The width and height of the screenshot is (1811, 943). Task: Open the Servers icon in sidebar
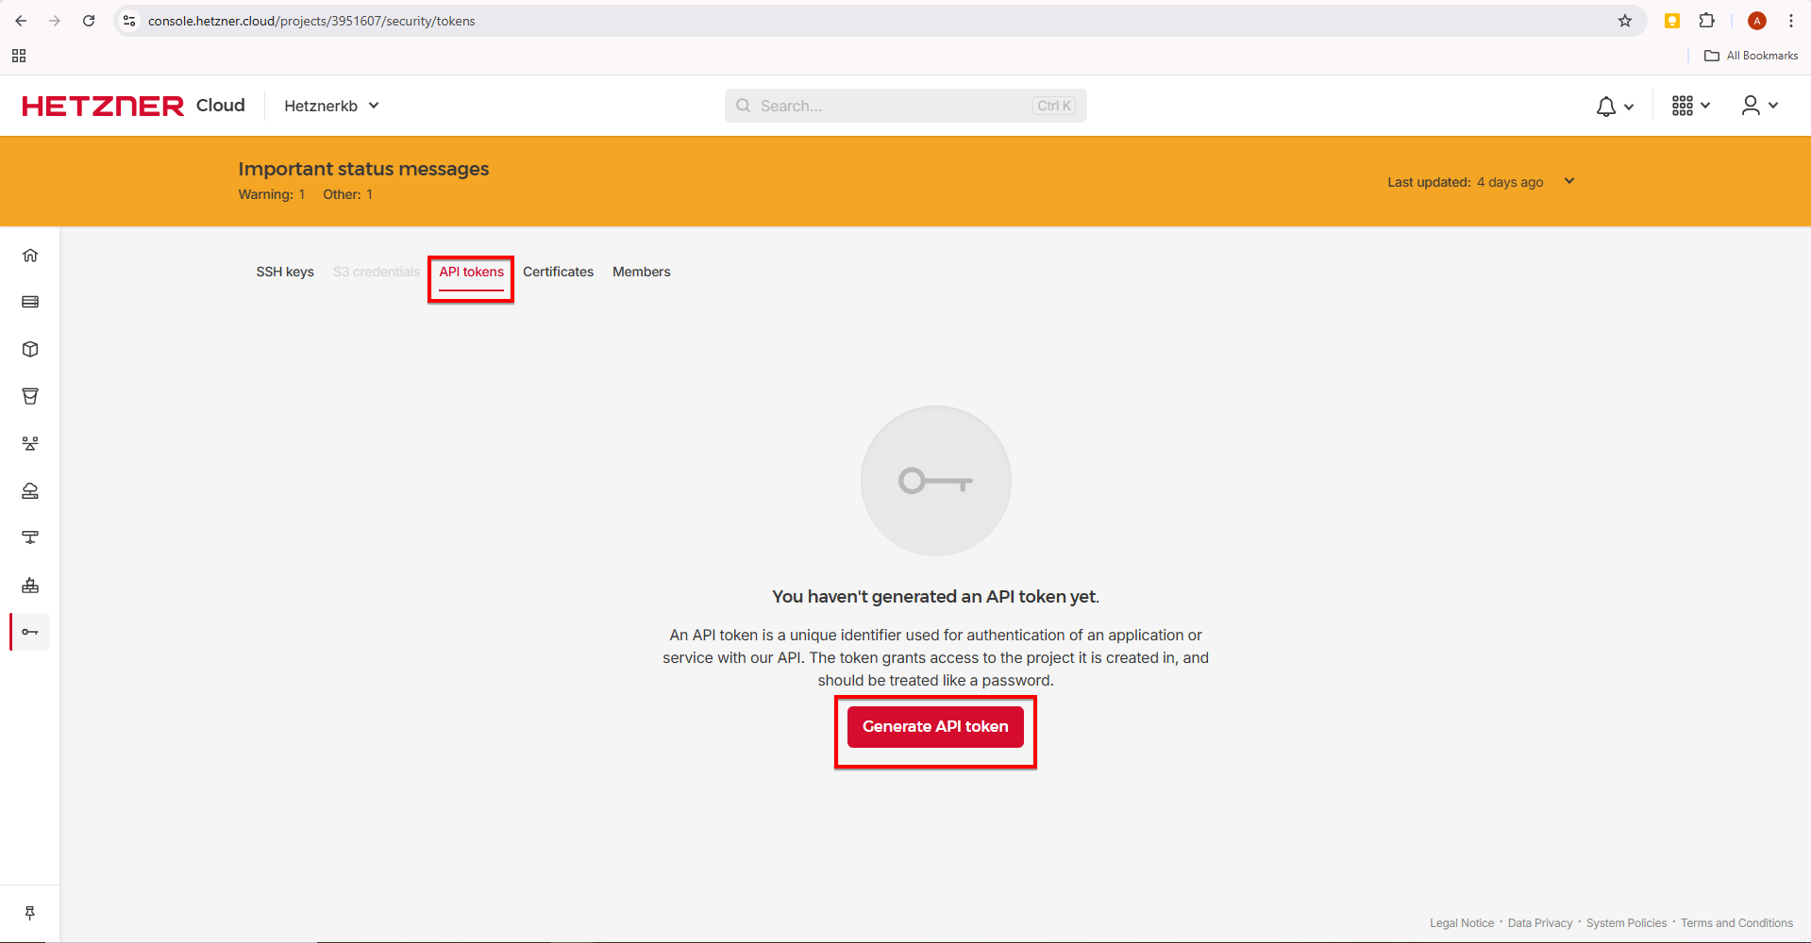tap(30, 302)
